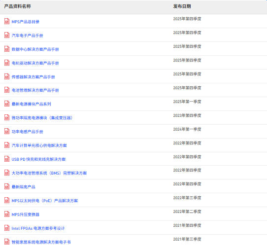Click the 发布日期 column header
Viewport: 267px width, 248px height.
click(182, 6)
